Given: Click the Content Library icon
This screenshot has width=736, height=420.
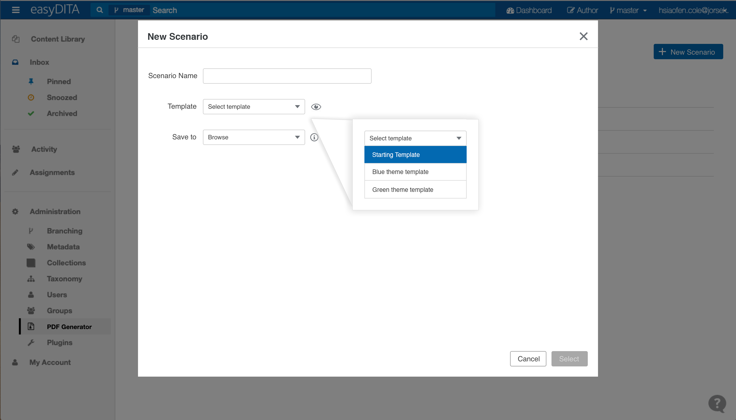Looking at the screenshot, I should click(16, 39).
